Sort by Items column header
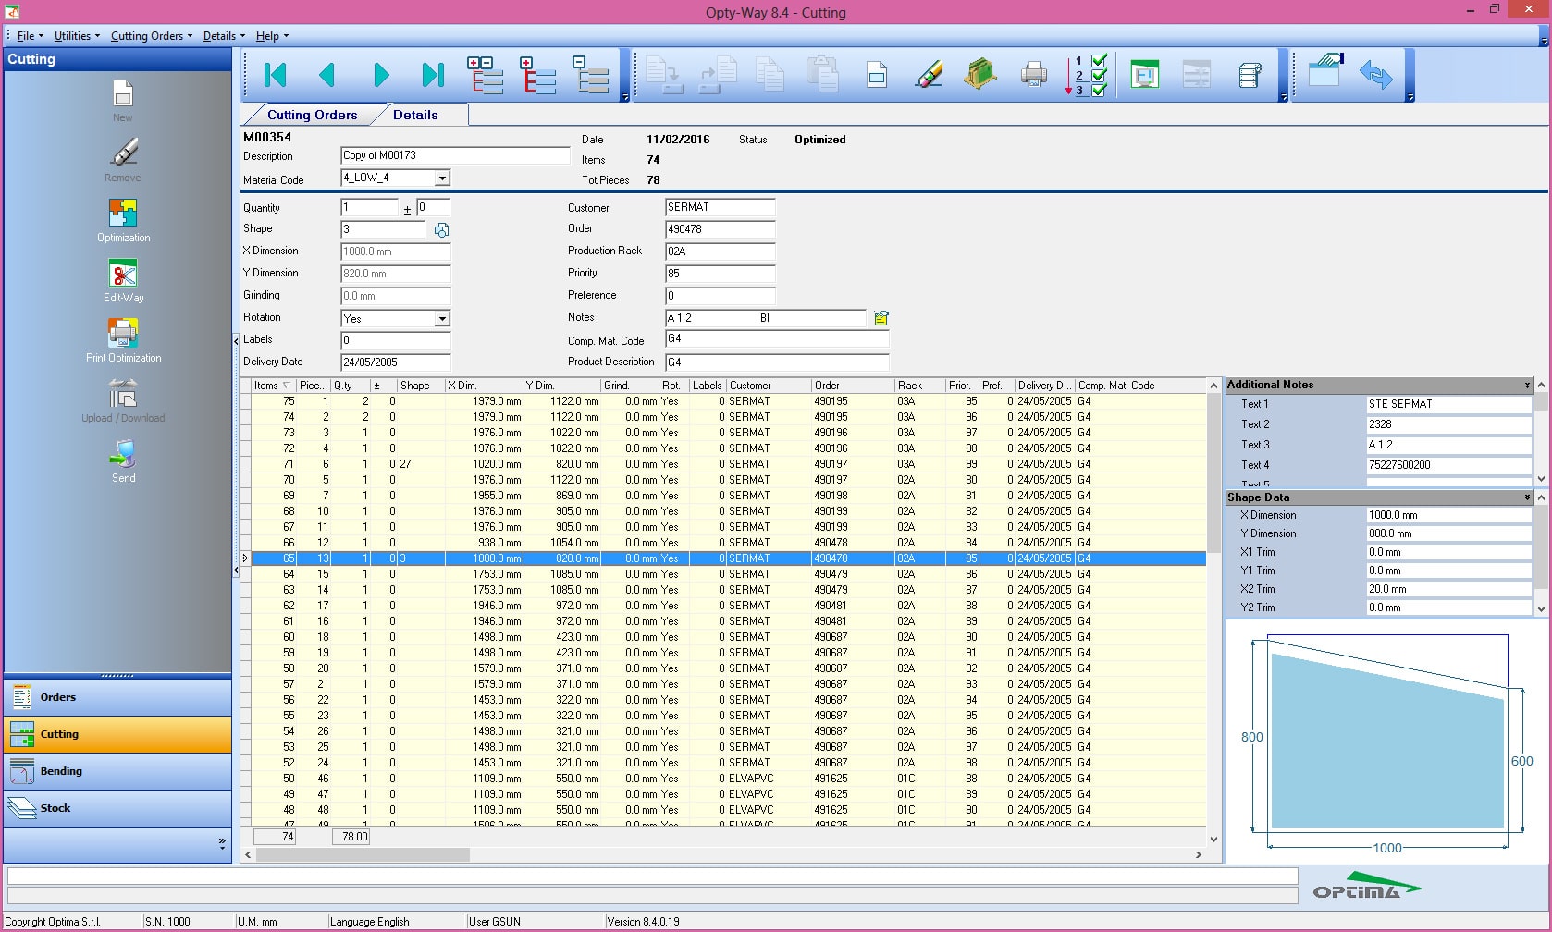1552x932 pixels. click(x=273, y=386)
